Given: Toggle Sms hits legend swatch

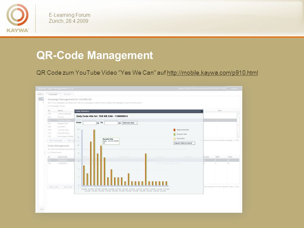Looking at the screenshot, I should pyautogui.click(x=174, y=139).
